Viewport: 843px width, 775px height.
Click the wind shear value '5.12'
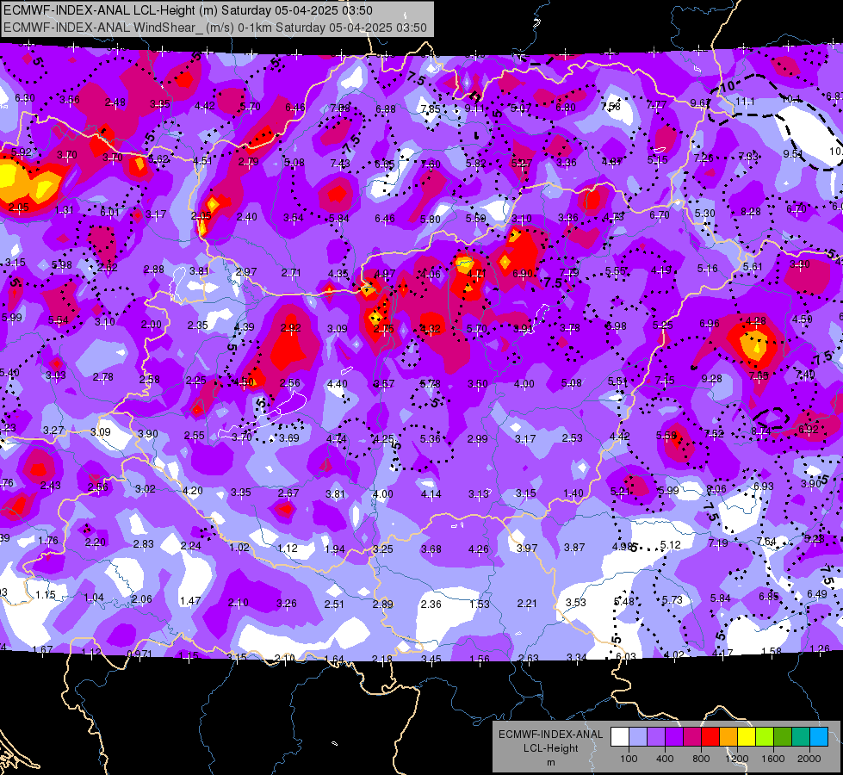(671, 545)
